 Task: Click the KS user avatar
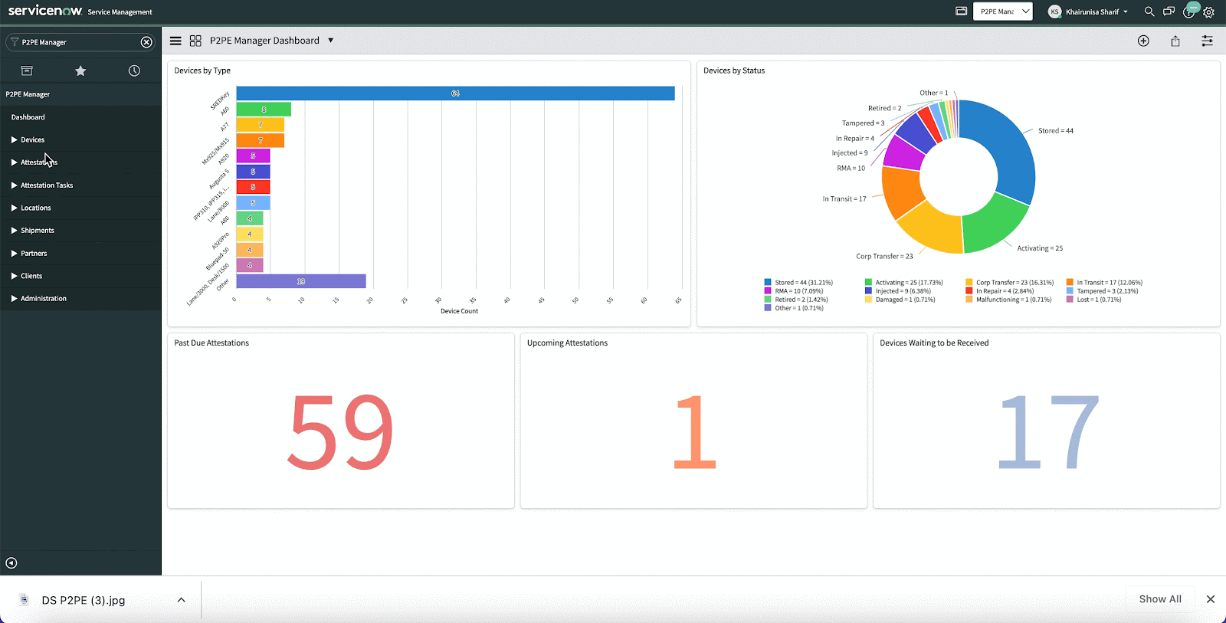[x=1054, y=11]
